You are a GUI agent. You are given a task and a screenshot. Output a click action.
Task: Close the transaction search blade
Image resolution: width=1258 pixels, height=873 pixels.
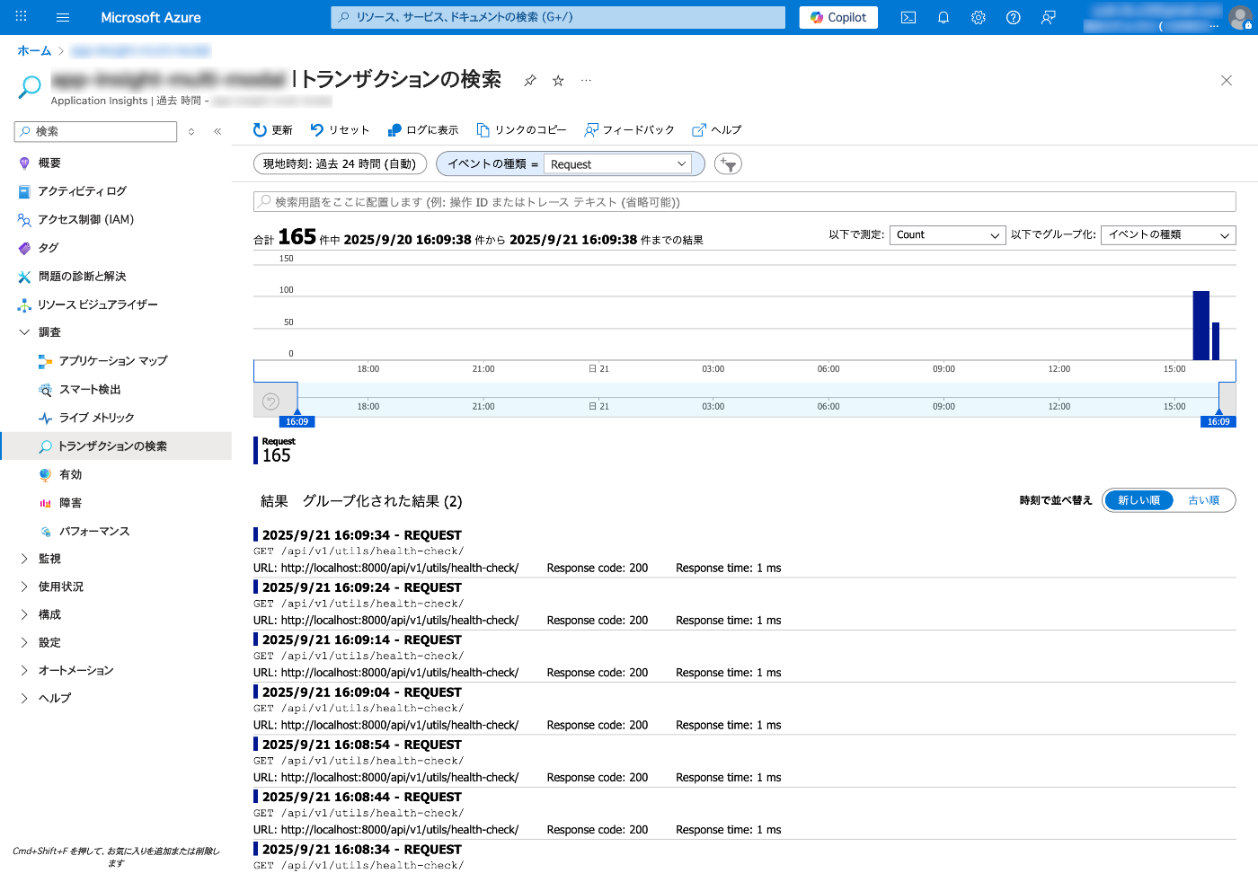[x=1227, y=81]
